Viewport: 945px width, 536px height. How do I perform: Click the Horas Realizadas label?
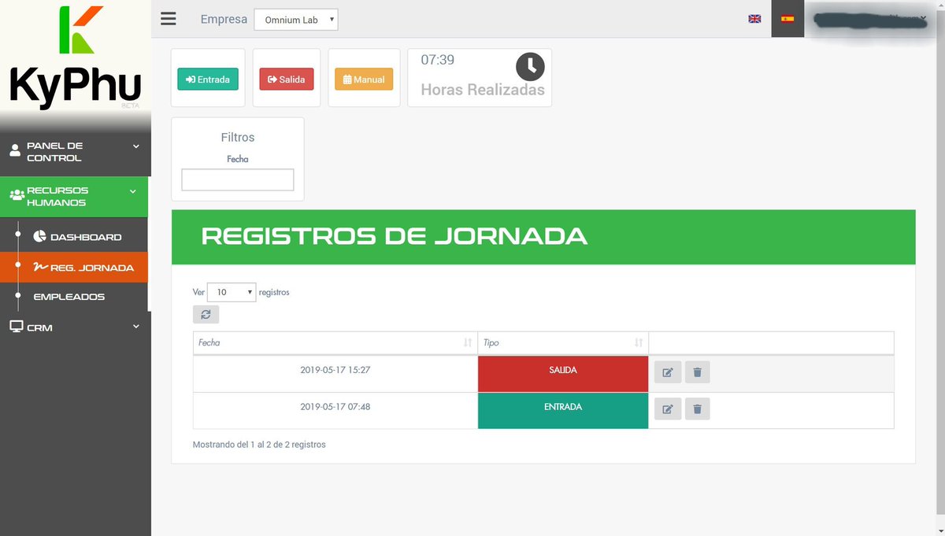483,90
